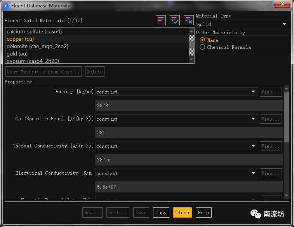294x227 pixels.
Task: Click the materials list scroll up arrow
Action: point(191,31)
